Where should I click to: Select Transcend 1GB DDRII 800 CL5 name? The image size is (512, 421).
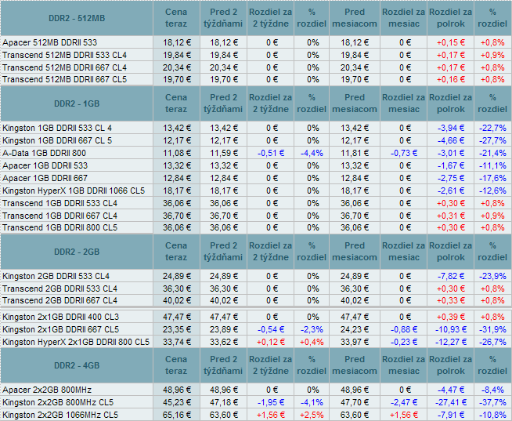coord(59,227)
